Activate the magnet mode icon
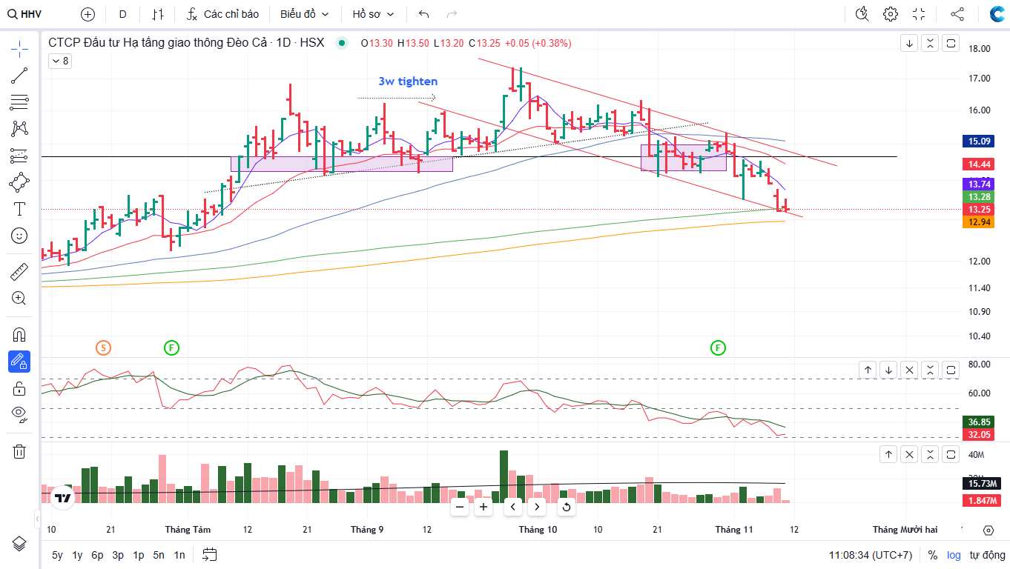1010x569 pixels. point(19,335)
